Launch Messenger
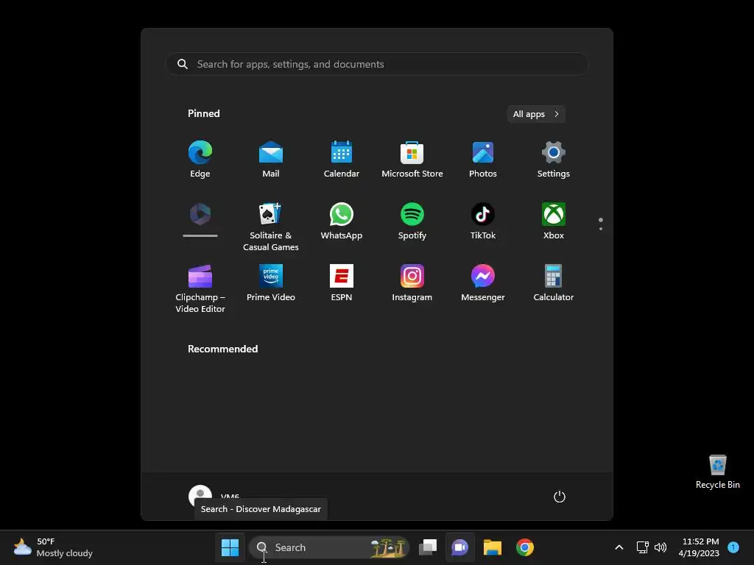Screen dimensions: 754x565 coord(483,283)
